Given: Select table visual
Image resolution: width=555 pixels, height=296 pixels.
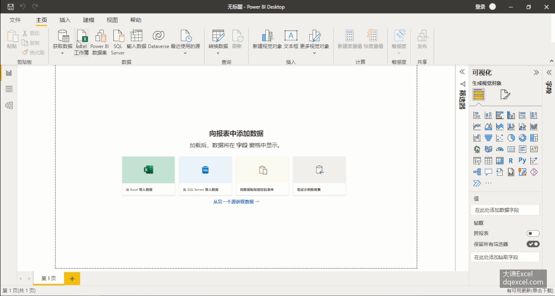Looking at the screenshot, I should coord(488,161).
